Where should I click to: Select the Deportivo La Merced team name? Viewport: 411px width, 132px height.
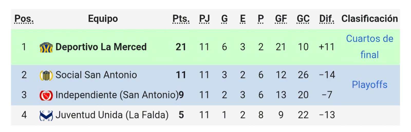(x=101, y=47)
